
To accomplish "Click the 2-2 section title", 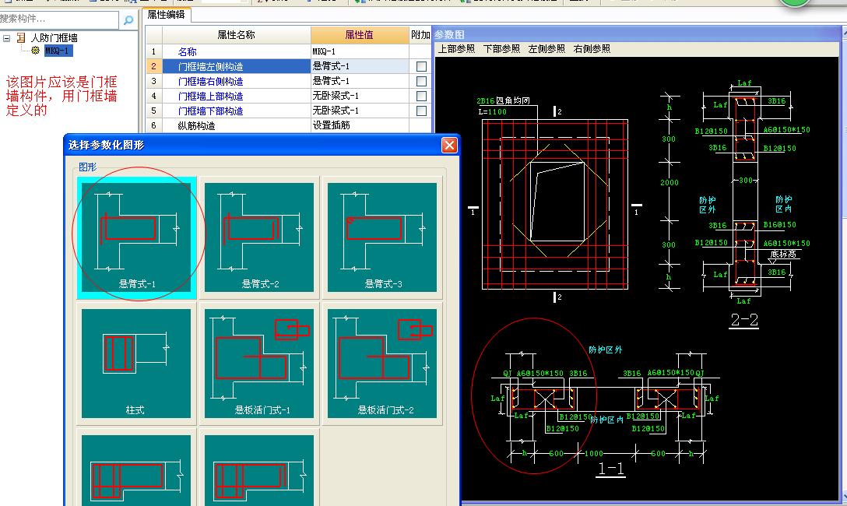I will tap(744, 320).
